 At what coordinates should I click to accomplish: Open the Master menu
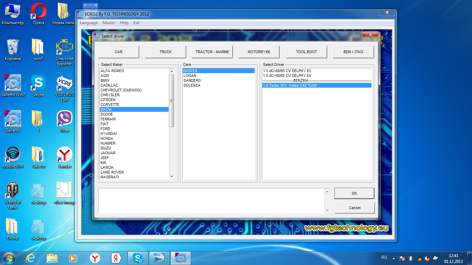[109, 23]
